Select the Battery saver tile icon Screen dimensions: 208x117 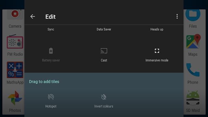tap(51, 51)
